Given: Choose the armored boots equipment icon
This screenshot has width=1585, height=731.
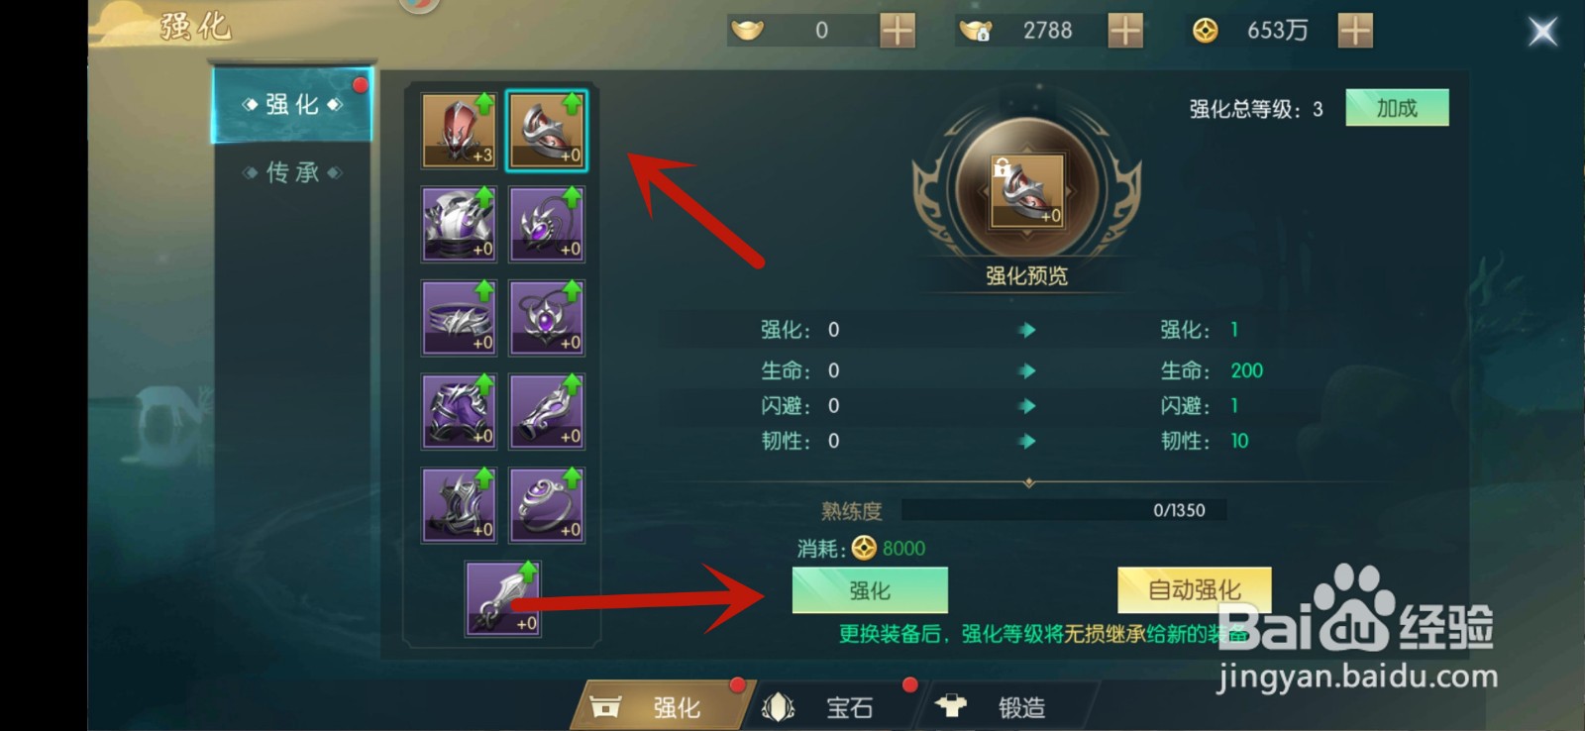Looking at the screenshot, I should pos(459,505).
